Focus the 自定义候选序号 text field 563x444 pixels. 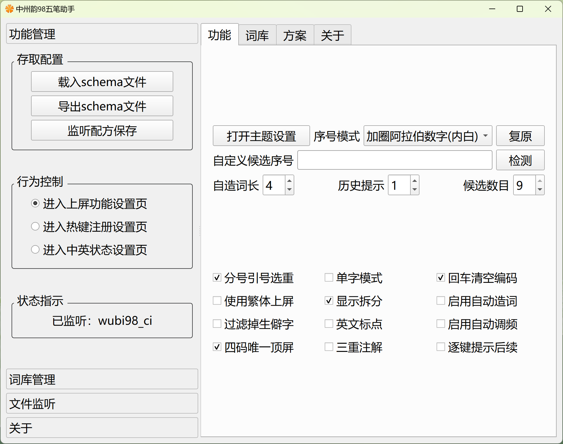[x=395, y=160]
